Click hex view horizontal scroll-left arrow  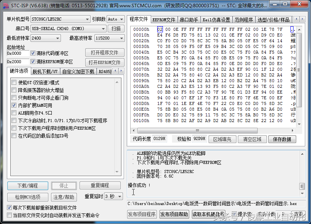134,130
